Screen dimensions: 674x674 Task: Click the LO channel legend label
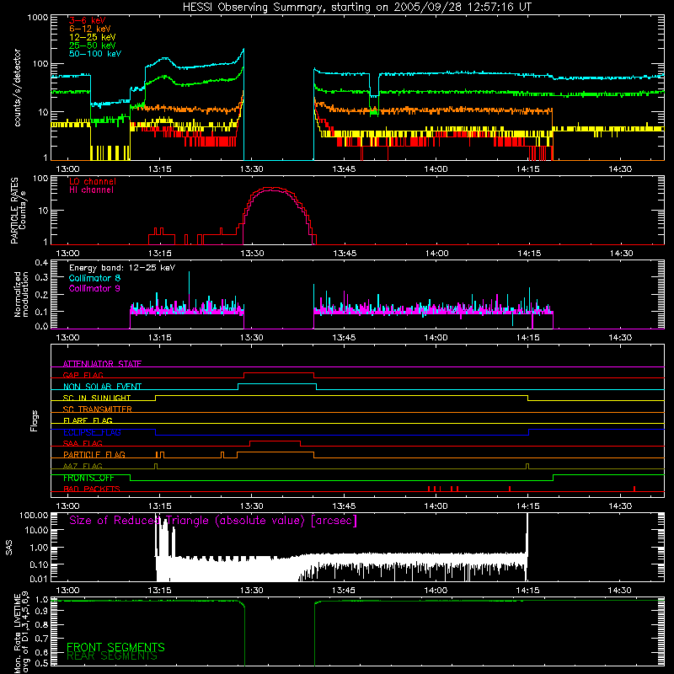point(92,181)
